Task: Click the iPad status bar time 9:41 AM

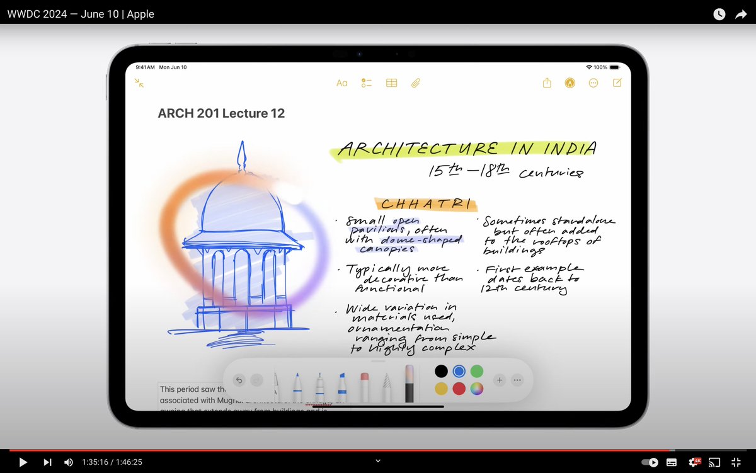Action: pos(144,67)
